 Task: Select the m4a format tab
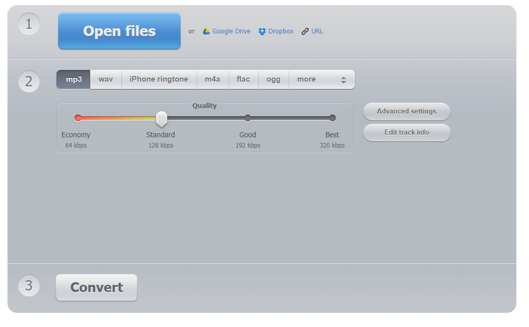(x=213, y=80)
